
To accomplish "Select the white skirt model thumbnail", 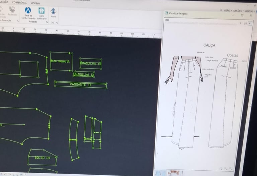I will pyautogui.click(x=175, y=173).
